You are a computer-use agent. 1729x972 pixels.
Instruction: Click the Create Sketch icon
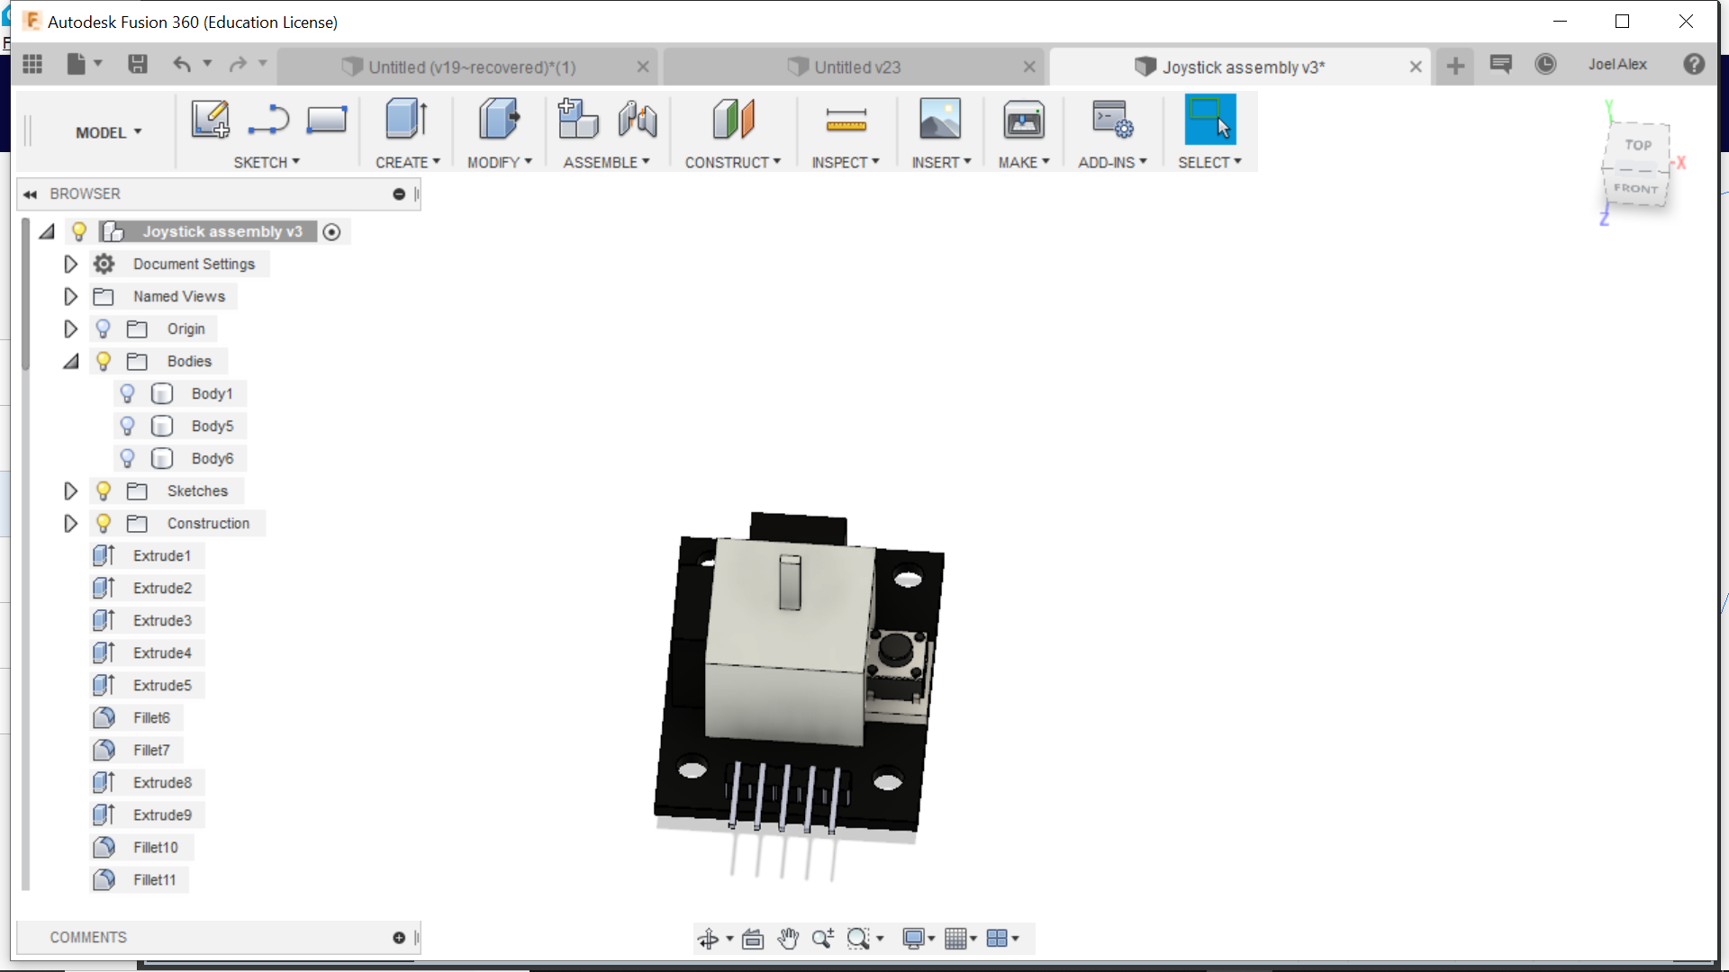[x=210, y=119]
